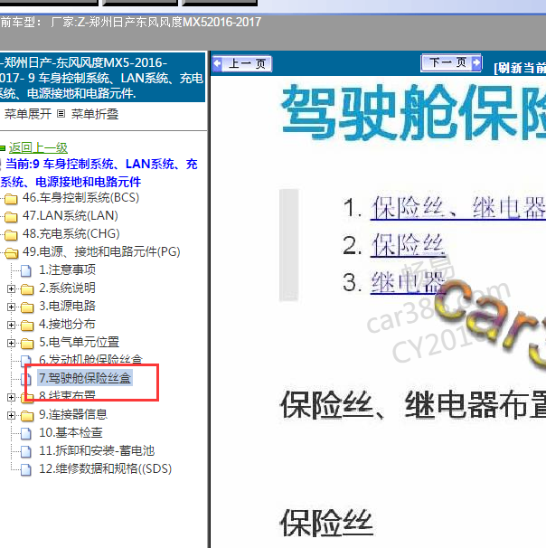Open folder 47.LAN系统(LAN)
This screenshot has width=546, height=548.
tap(70, 215)
